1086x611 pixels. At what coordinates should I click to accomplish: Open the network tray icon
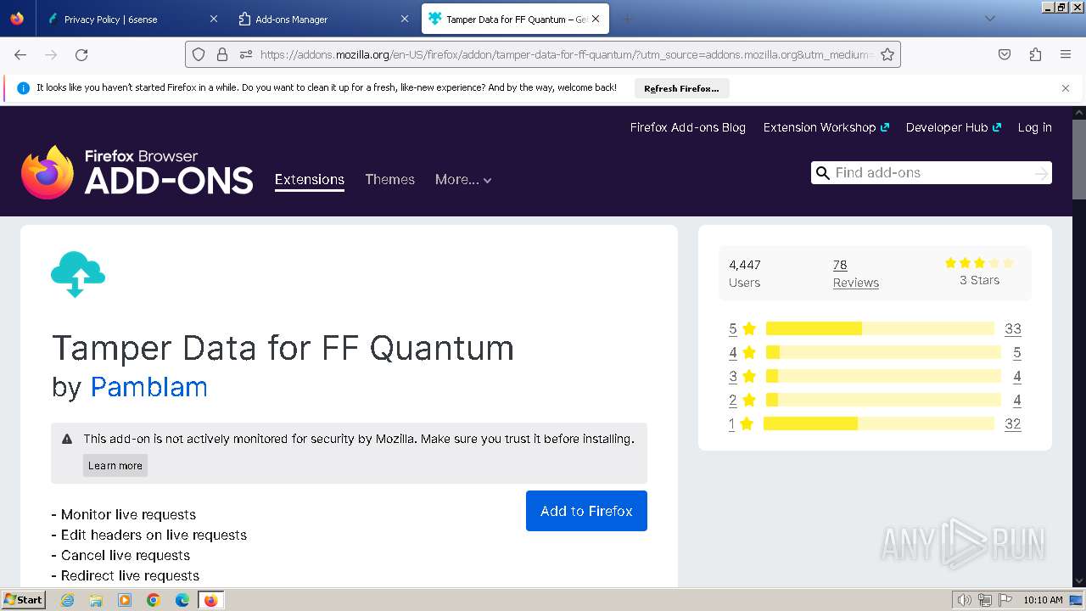click(985, 600)
